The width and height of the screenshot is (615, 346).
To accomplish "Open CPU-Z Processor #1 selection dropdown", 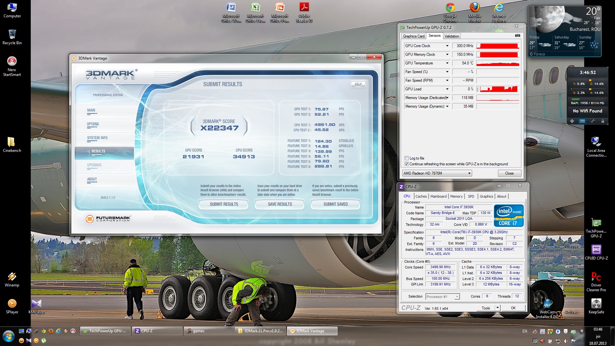I will point(443,297).
